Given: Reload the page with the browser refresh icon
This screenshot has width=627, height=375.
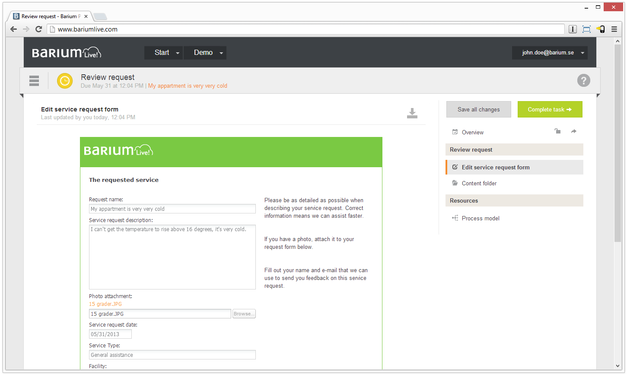Looking at the screenshot, I should point(38,29).
